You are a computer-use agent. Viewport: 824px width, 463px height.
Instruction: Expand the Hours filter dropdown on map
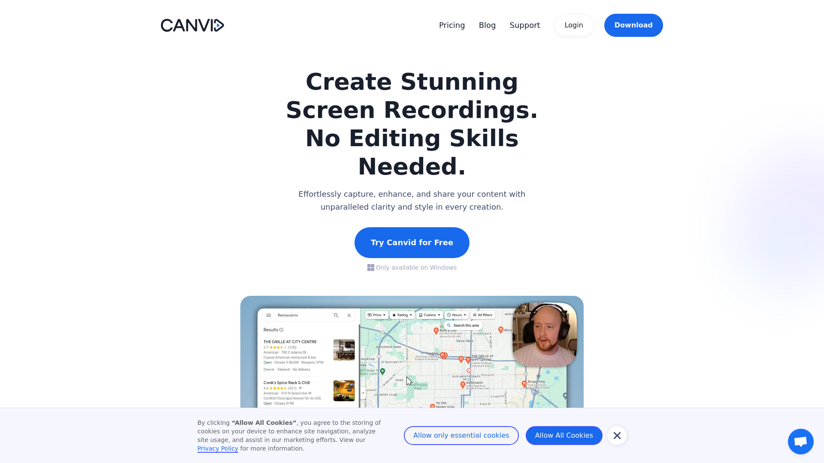[456, 315]
